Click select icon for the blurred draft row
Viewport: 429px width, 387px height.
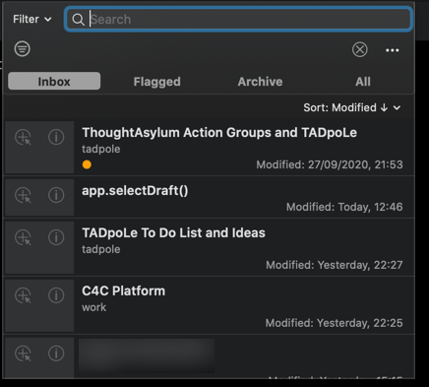(23, 354)
